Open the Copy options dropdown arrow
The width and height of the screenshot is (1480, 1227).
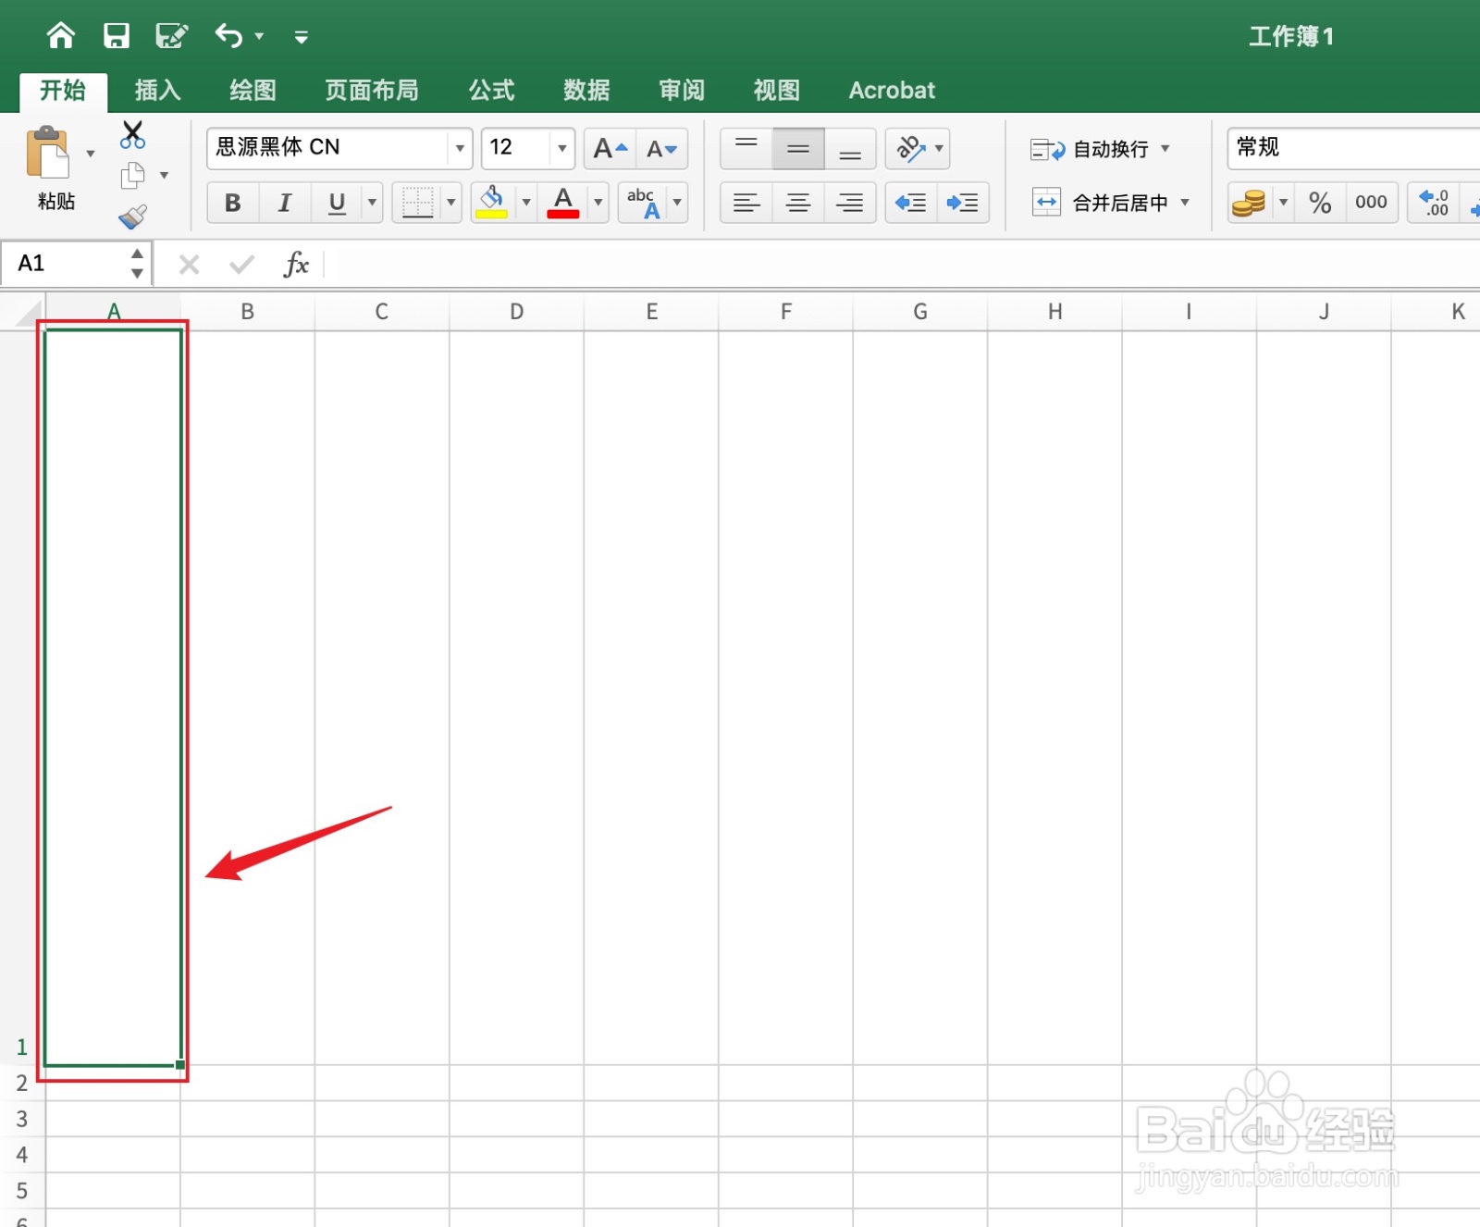[x=165, y=175]
